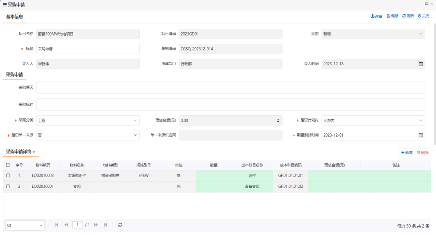Open calendar icon for 期望到货时间
The image size is (436, 235).
coord(421,135)
